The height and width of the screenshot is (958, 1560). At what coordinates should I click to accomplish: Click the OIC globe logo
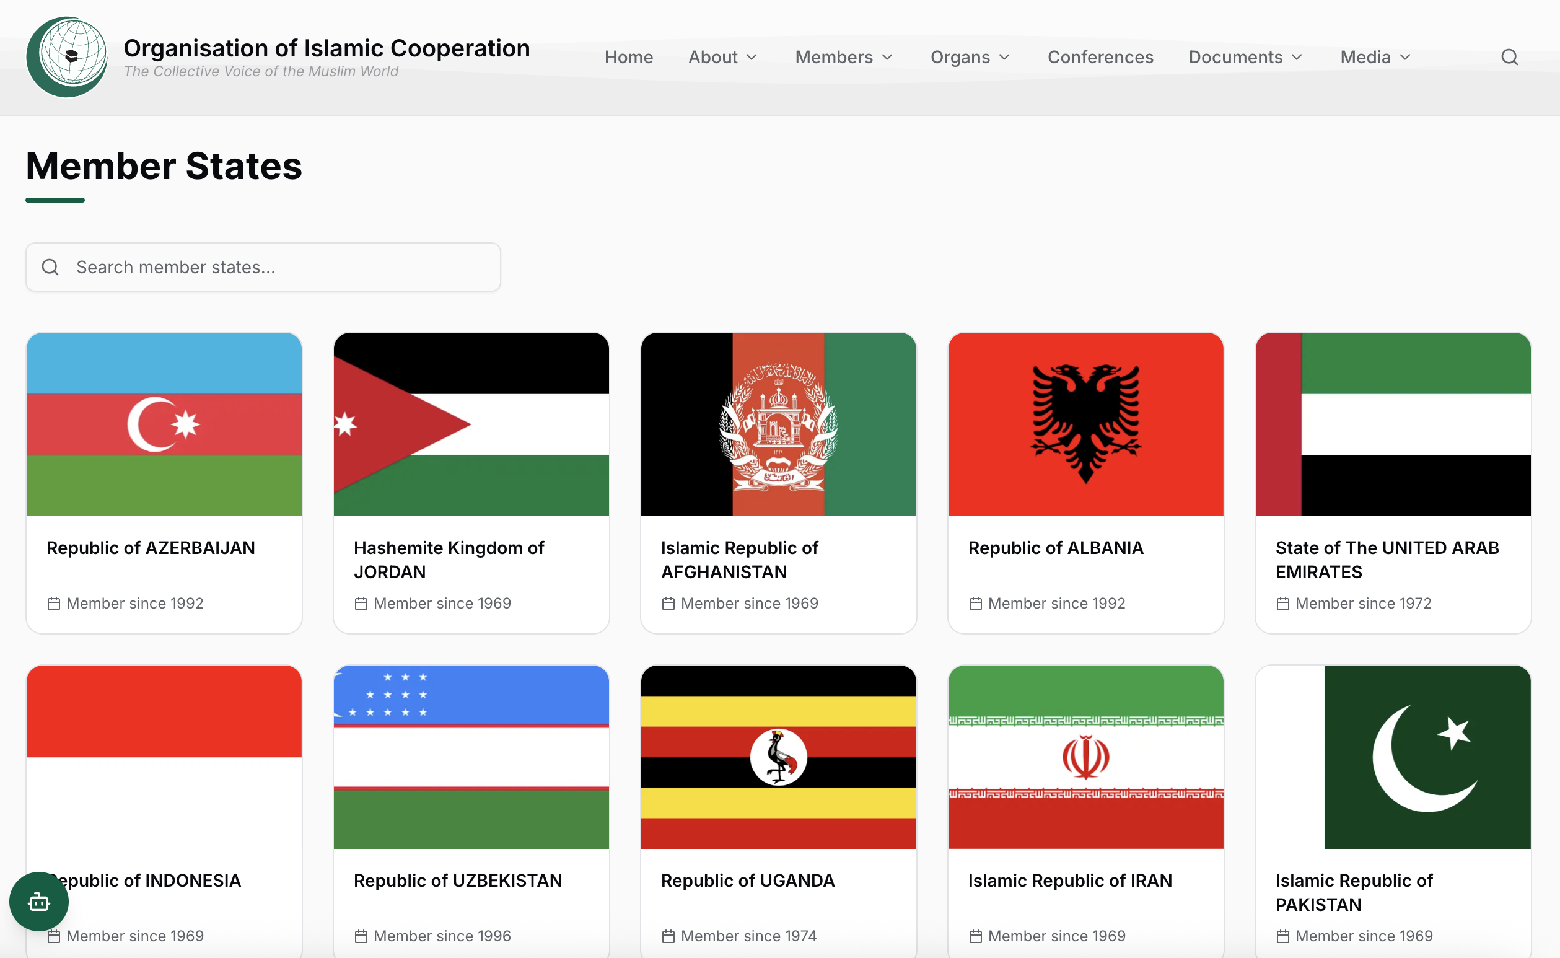(67, 57)
